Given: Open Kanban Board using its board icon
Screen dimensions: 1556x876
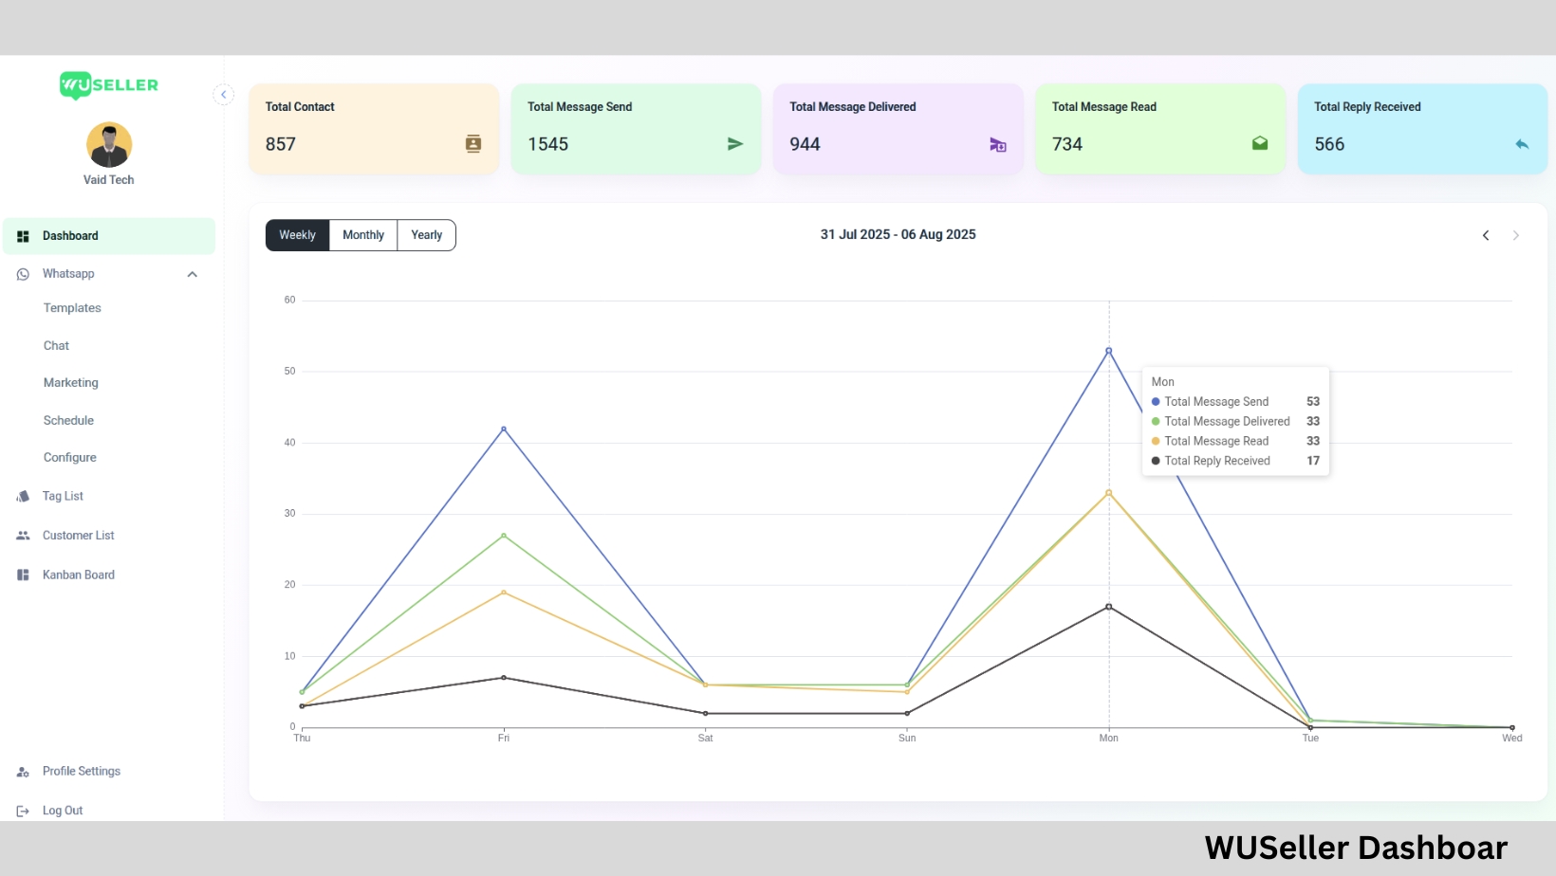Looking at the screenshot, I should pos(22,575).
